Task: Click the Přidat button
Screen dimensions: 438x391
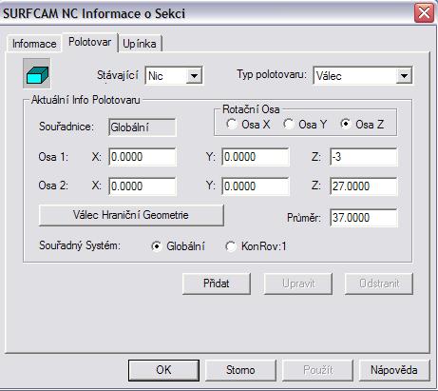Action: (217, 283)
